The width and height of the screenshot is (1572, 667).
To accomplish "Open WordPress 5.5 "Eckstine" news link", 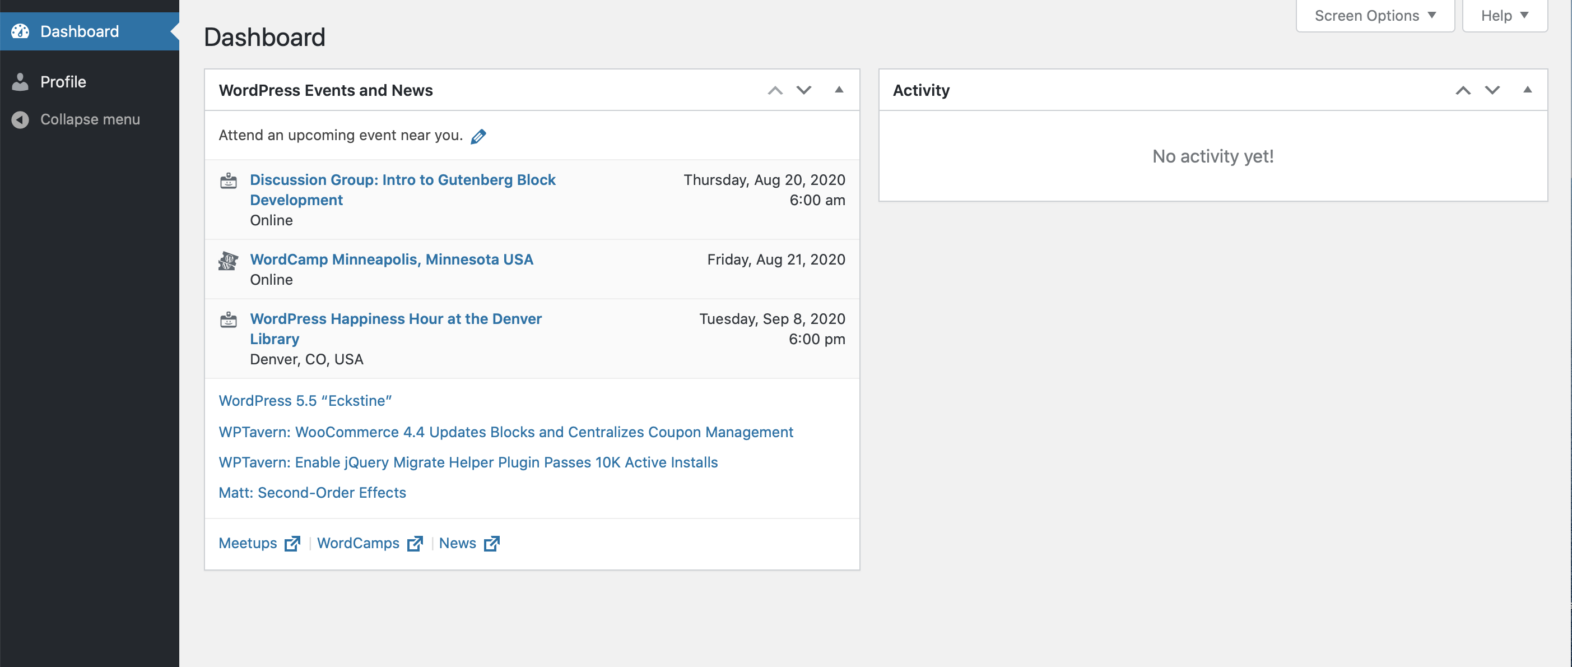I will pos(305,401).
